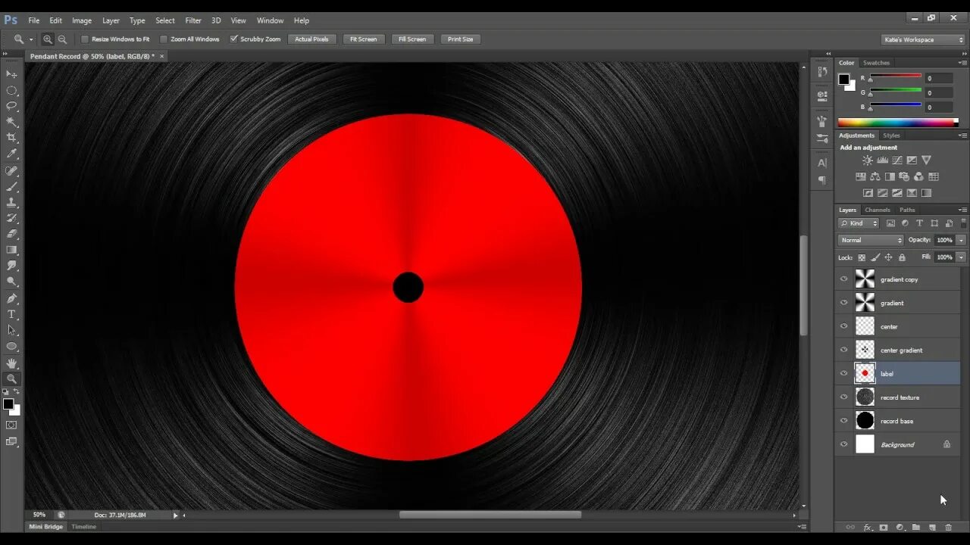
Task: Select the Elliptical Marquee tool
Action: (x=11, y=90)
